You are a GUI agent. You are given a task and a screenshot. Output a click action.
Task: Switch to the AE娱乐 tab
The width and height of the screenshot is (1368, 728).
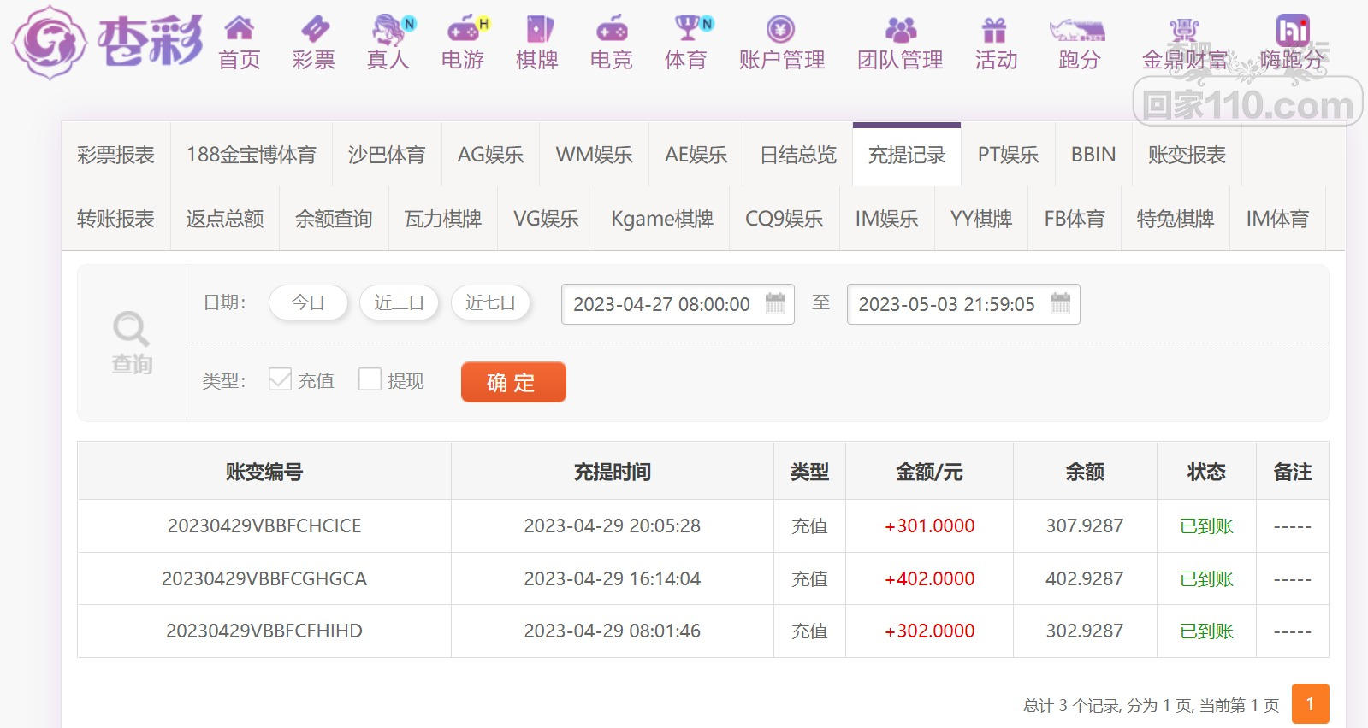click(696, 155)
